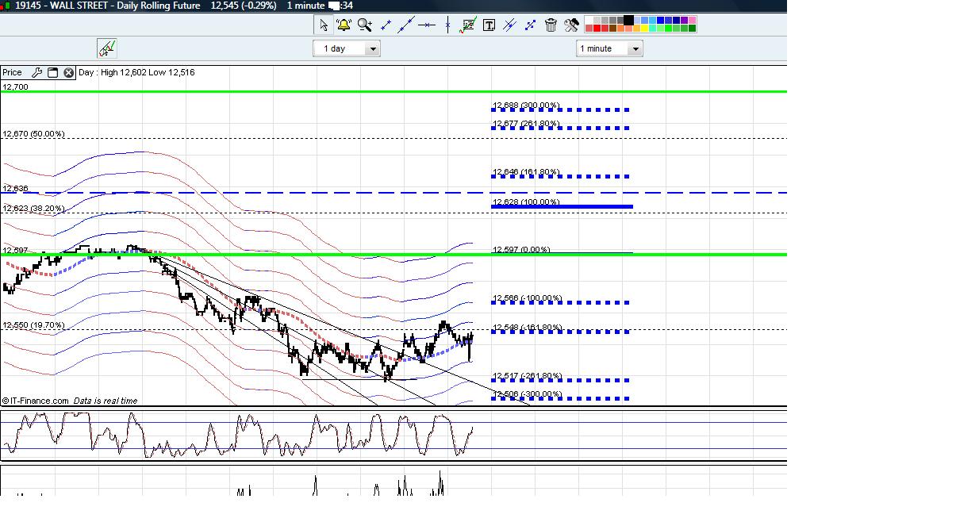Select the dashed blue line tool

pos(530,25)
